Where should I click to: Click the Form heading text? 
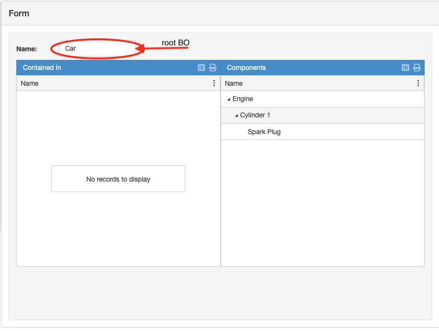[x=19, y=13]
